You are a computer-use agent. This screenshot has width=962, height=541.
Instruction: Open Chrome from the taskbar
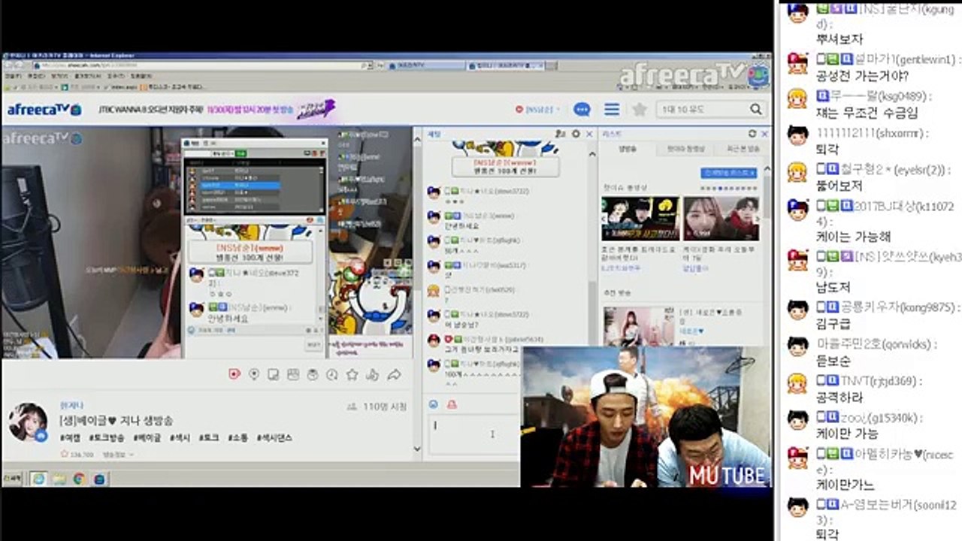[79, 478]
